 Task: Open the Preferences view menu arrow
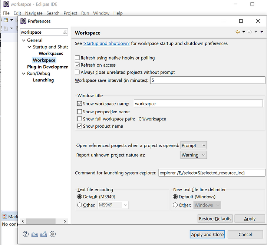tap(262, 32)
